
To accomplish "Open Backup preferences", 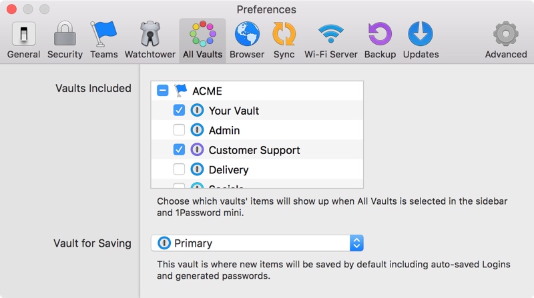I will click(x=380, y=40).
